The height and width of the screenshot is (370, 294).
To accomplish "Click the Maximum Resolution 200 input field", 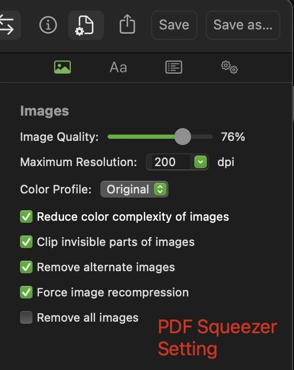I will (177, 162).
